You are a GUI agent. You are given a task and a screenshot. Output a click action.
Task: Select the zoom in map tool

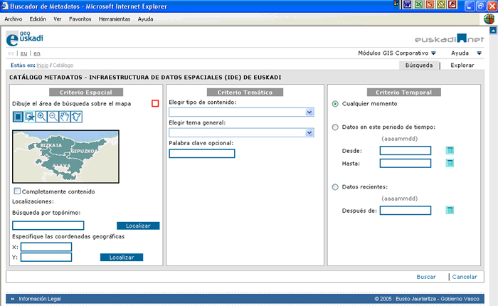click(41, 117)
